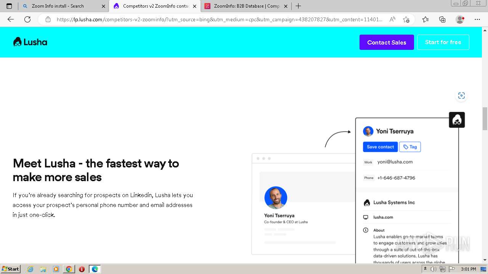Open a new browser tab
Screen dimensions: 488x274
point(298,6)
